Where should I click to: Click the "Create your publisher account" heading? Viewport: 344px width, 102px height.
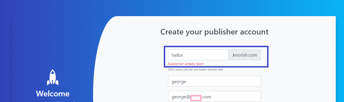(x=214, y=32)
